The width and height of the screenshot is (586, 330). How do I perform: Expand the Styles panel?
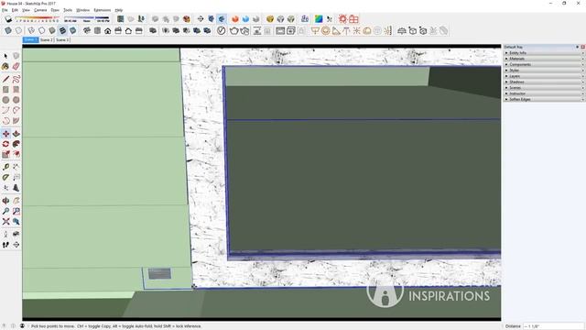click(544, 71)
